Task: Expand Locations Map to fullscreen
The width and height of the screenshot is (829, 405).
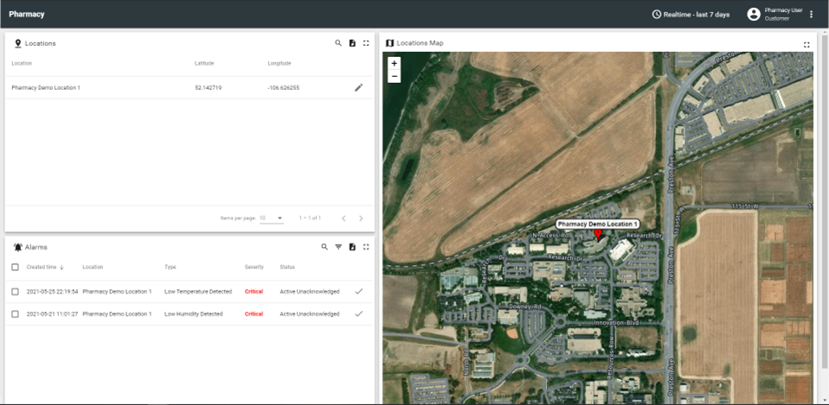Action: 807,44
